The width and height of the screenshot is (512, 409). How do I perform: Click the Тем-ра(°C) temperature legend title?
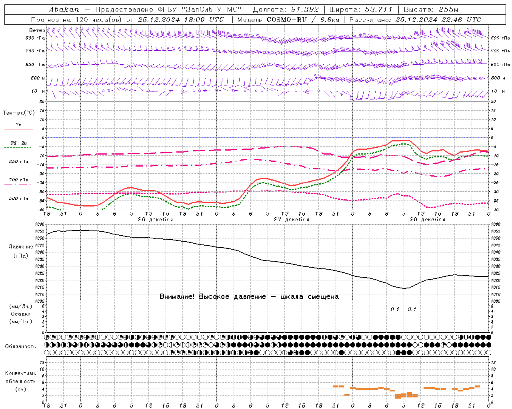point(19,113)
